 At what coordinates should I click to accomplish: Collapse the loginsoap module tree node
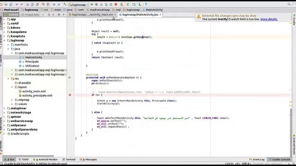[5, 41]
